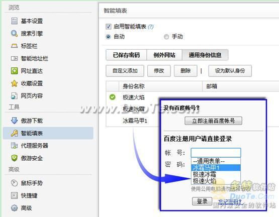Viewport: 279px width, 217px height.
Task: Open 高级 gear icon in sidebar
Action: click(x=15, y=208)
